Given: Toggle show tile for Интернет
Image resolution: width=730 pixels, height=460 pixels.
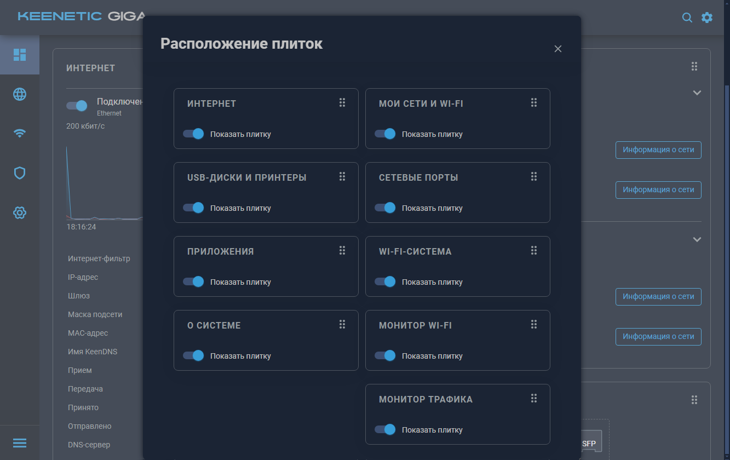Looking at the screenshot, I should point(193,134).
